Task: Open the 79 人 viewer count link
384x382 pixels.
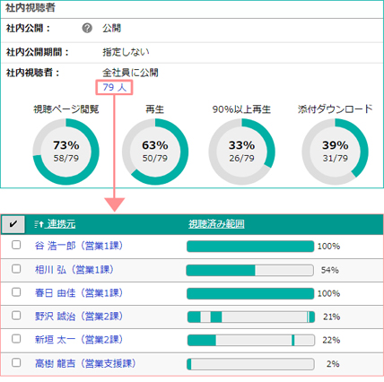Action: pos(115,87)
